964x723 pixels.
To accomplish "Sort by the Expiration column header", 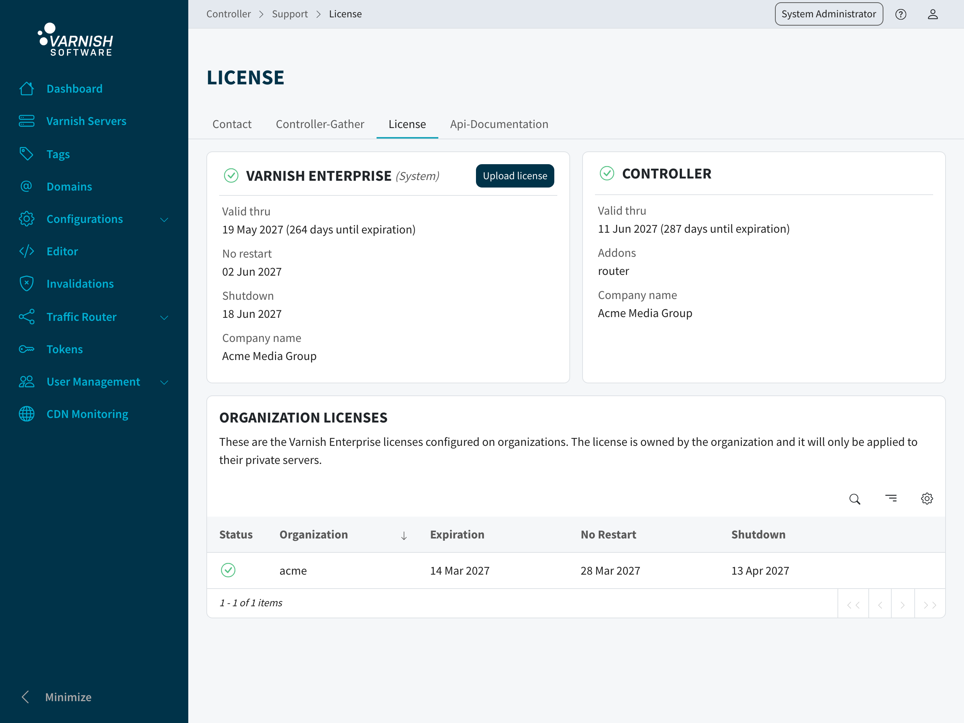I will pyautogui.click(x=457, y=534).
